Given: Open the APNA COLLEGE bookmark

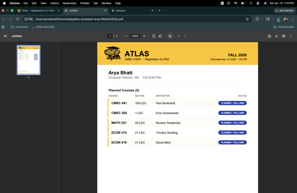Looking at the screenshot, I should click(x=43, y=27).
